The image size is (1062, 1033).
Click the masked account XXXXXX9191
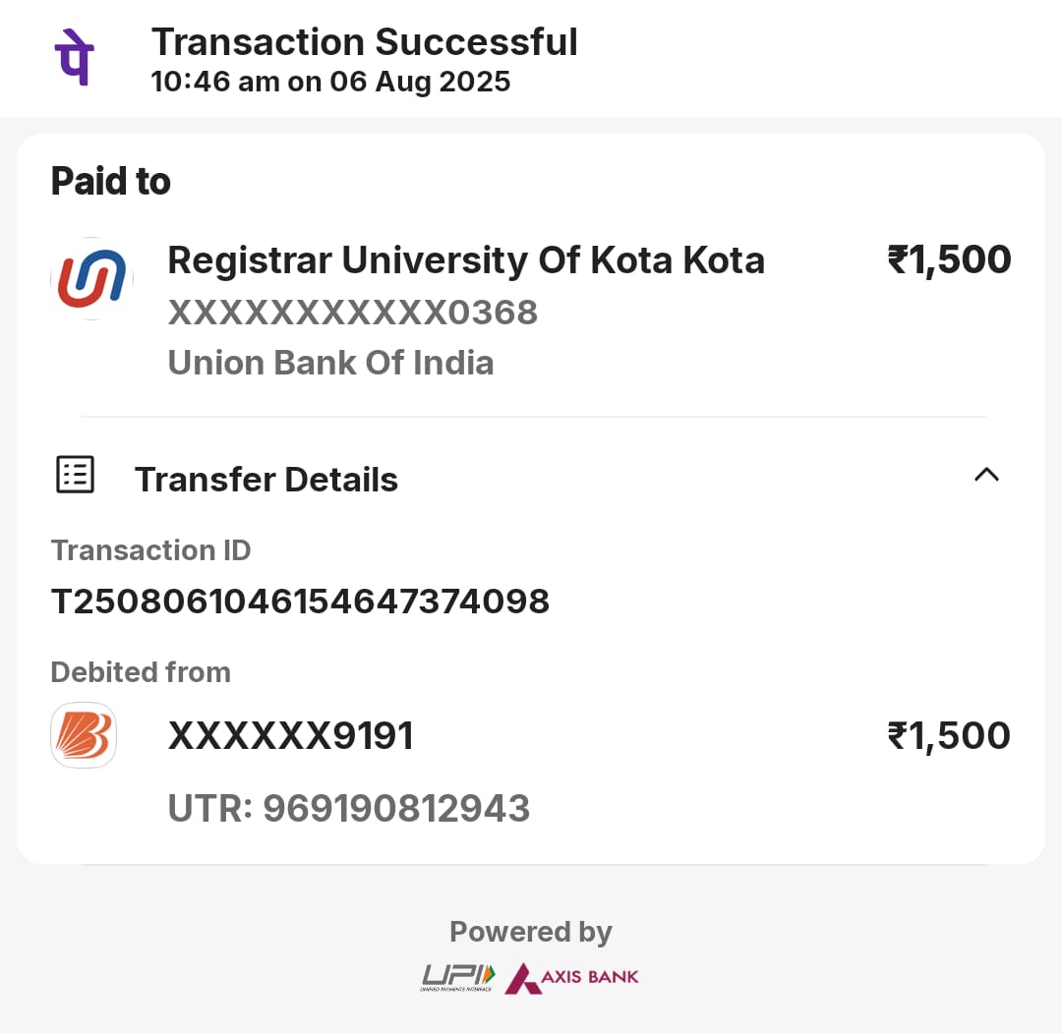pos(290,735)
